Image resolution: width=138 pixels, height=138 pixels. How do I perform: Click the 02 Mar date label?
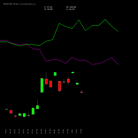pyautogui.click(x=37, y=131)
